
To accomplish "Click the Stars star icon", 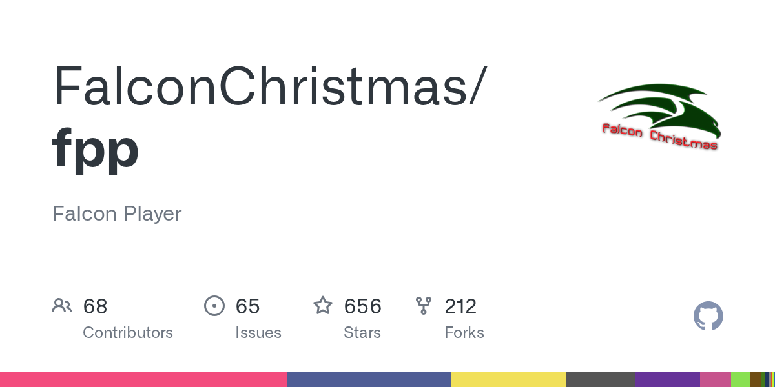I will (323, 305).
